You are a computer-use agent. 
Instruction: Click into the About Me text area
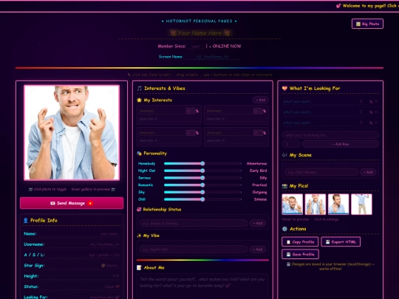click(x=202, y=286)
